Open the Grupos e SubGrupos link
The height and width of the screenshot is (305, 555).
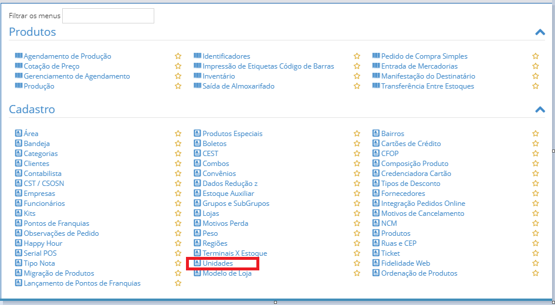point(236,204)
